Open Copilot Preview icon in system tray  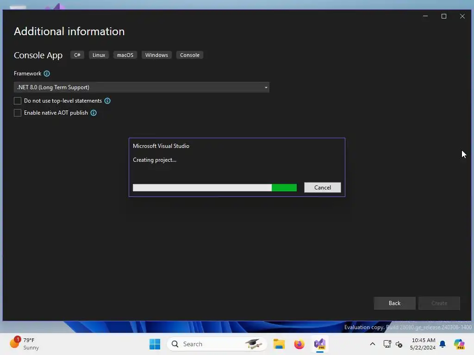tap(459, 344)
